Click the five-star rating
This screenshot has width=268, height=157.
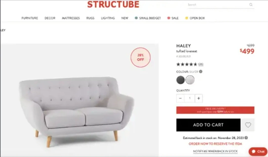click(187, 64)
